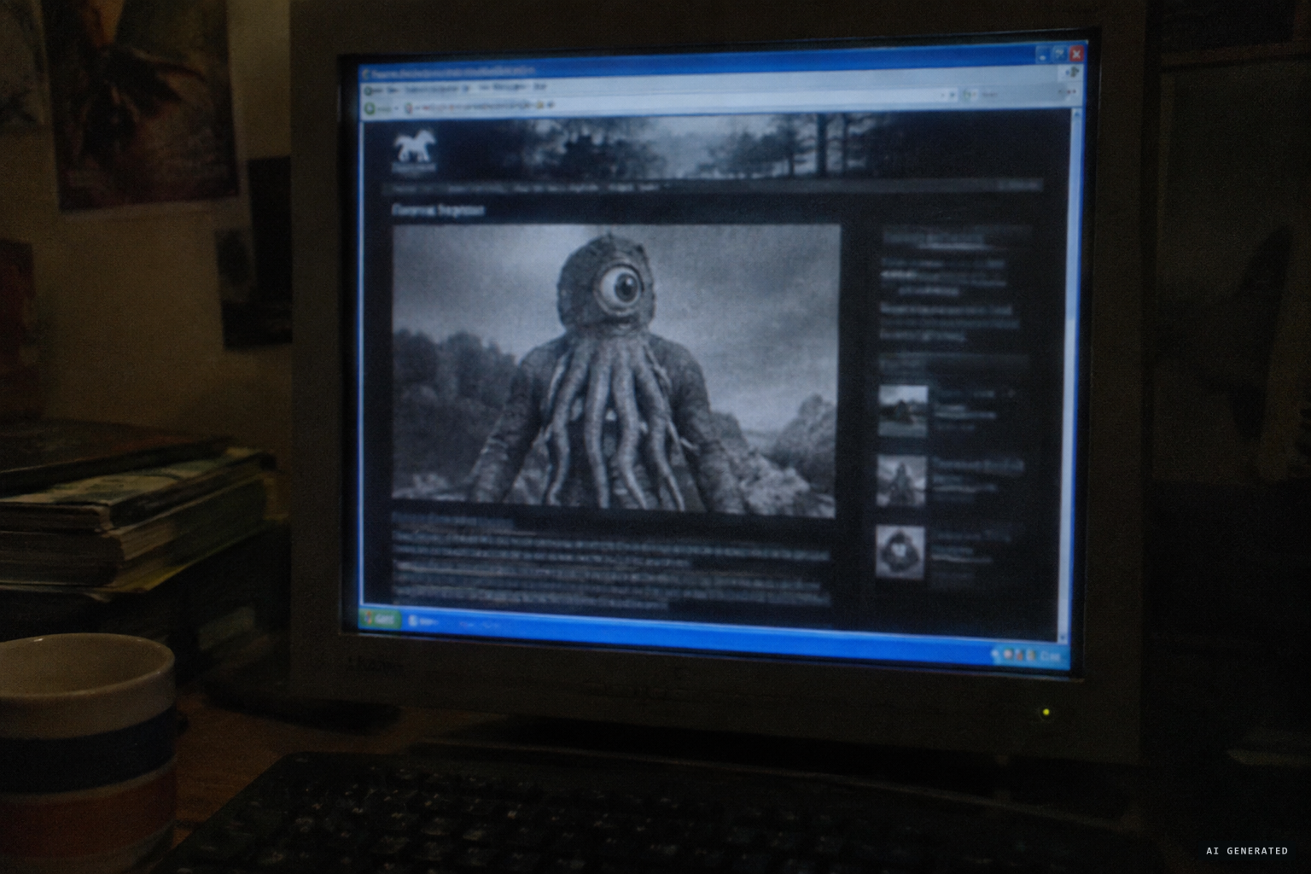Image resolution: width=1311 pixels, height=874 pixels.
Task: Minimize the browser window
Action: (x=1043, y=55)
